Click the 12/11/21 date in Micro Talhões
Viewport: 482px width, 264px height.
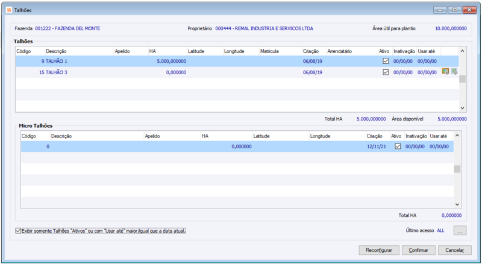(x=376, y=146)
